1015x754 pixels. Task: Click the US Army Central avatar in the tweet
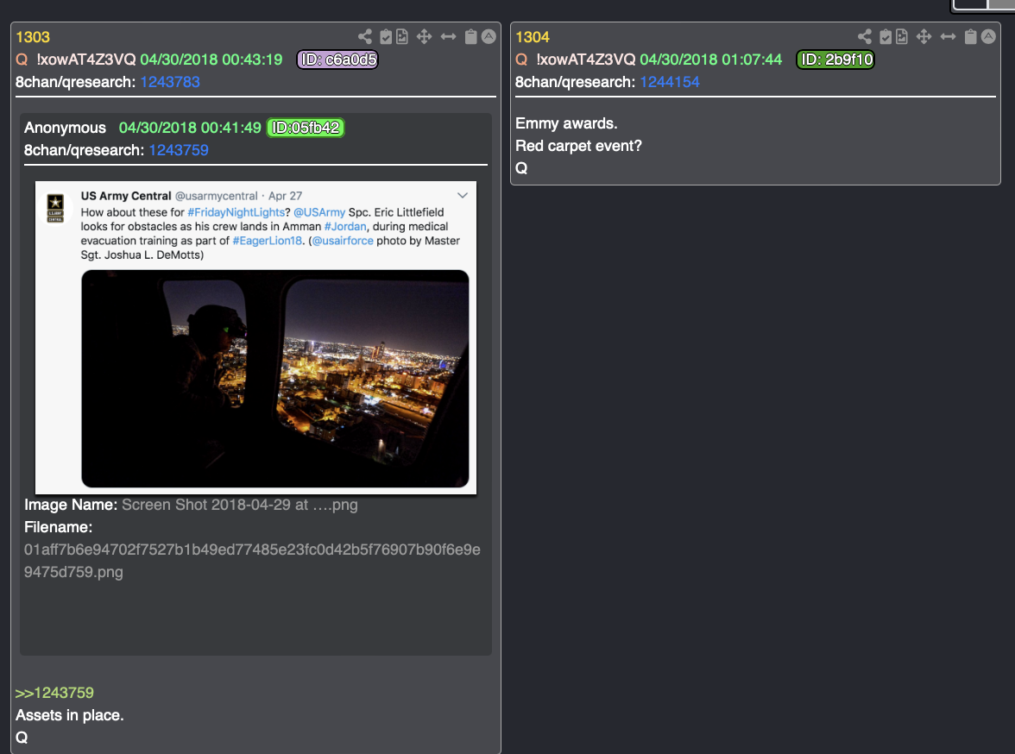click(55, 208)
